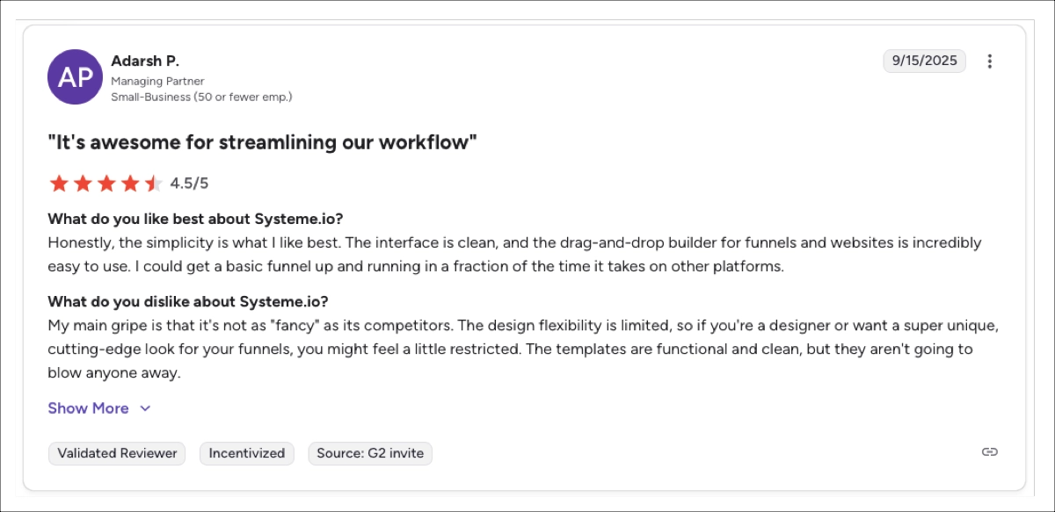This screenshot has width=1055, height=512.
Task: Open the three-dot review options menu
Action: (x=990, y=61)
